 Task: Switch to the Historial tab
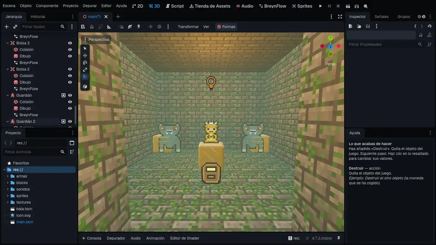click(38, 17)
